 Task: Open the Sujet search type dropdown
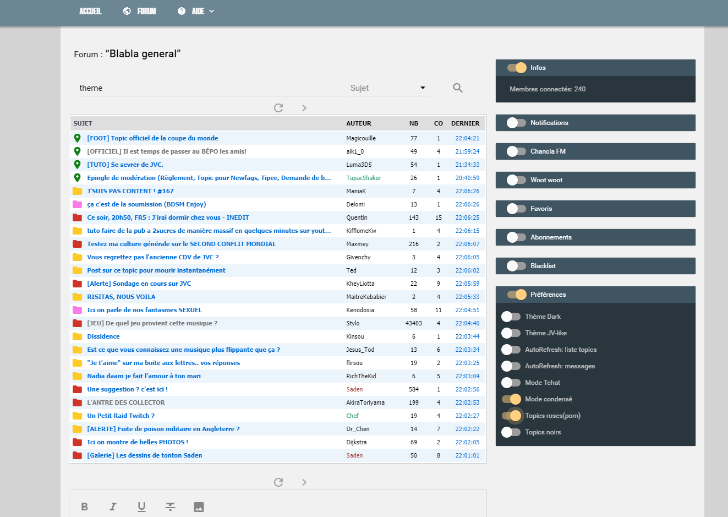(x=388, y=88)
